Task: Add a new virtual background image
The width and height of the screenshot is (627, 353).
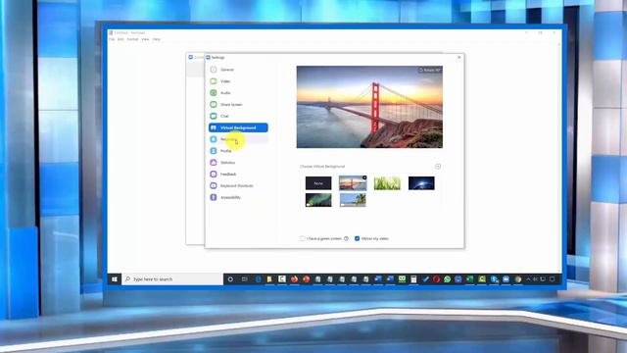Action: [438, 166]
